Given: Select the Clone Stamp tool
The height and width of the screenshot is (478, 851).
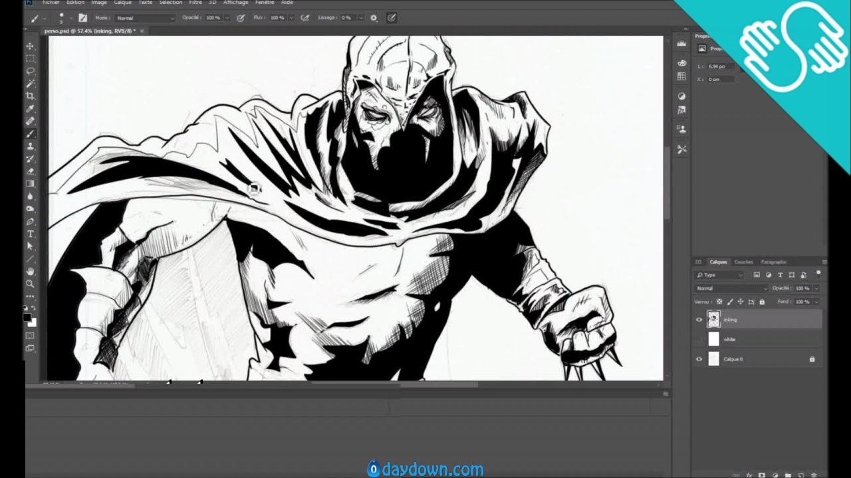Looking at the screenshot, I should (x=30, y=147).
